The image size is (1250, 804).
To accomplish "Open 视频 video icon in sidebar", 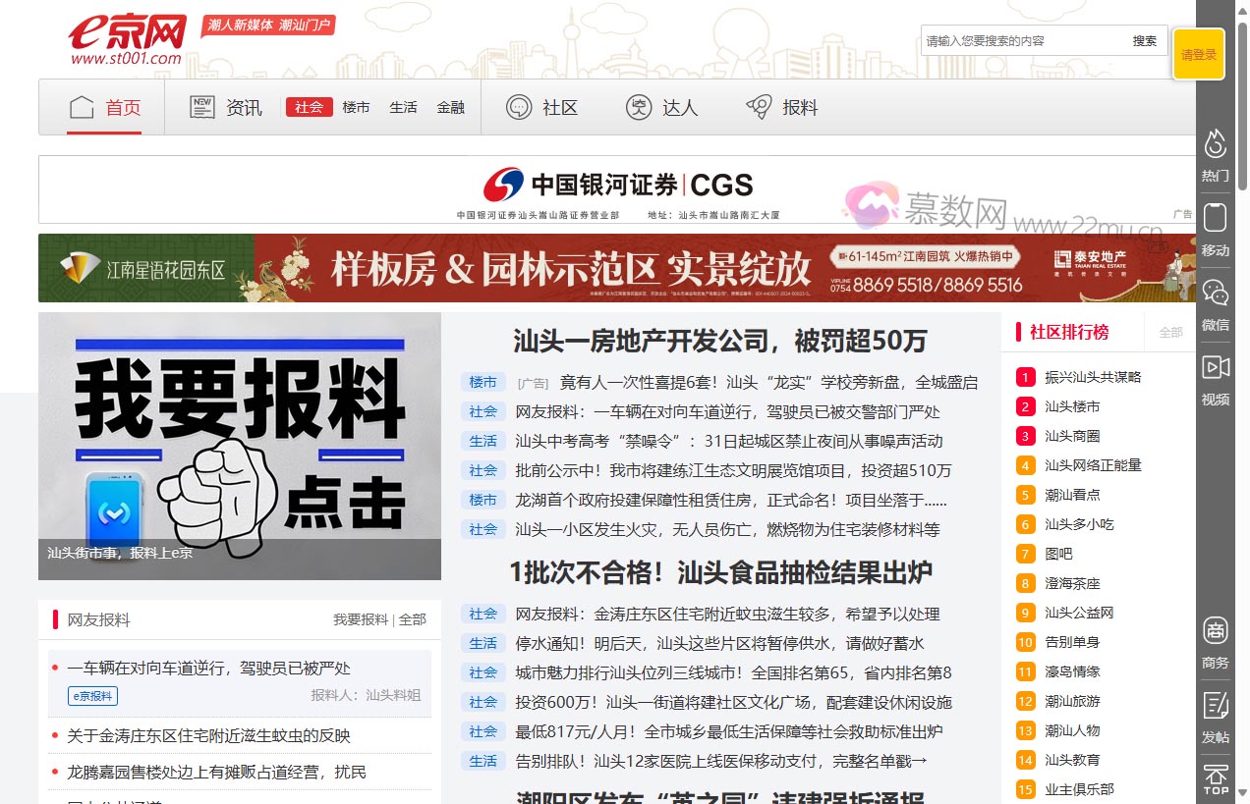I will pos(1215,365).
